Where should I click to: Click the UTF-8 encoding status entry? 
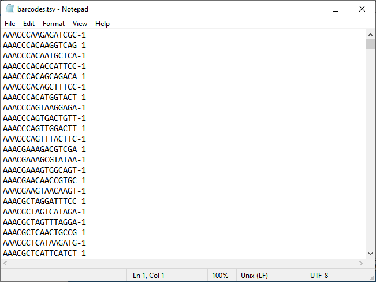pos(319,276)
